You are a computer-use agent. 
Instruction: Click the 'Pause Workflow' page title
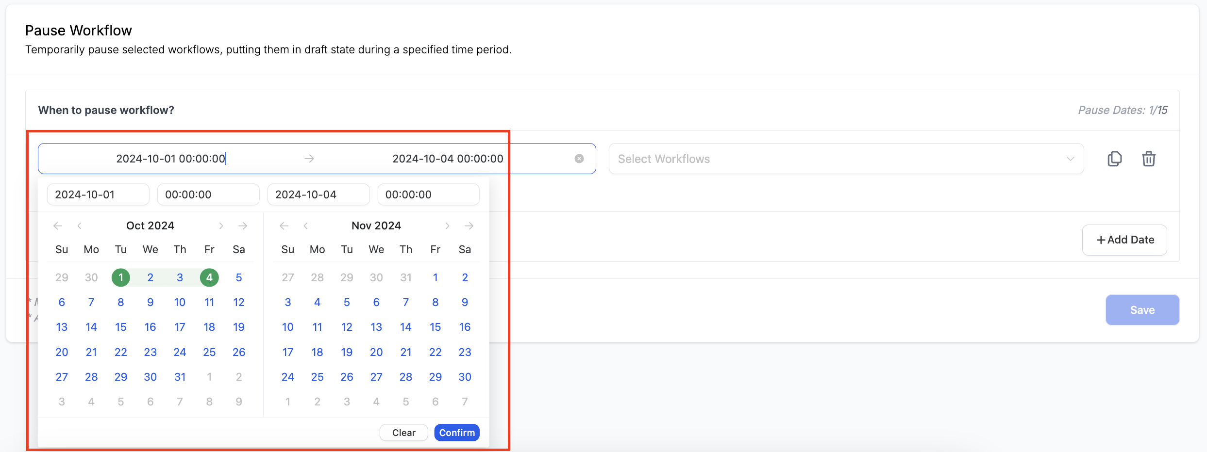(79, 31)
